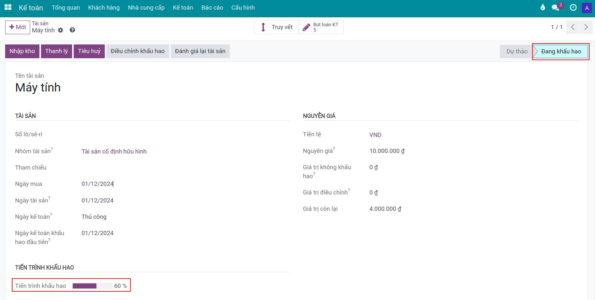Open the Tổng quan menu
The height and width of the screenshot is (300, 595).
coord(66,8)
